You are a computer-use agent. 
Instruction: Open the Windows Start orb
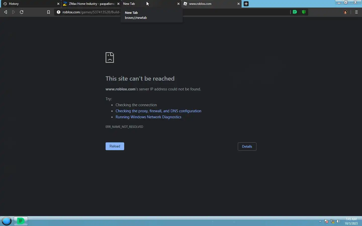[x=7, y=221]
